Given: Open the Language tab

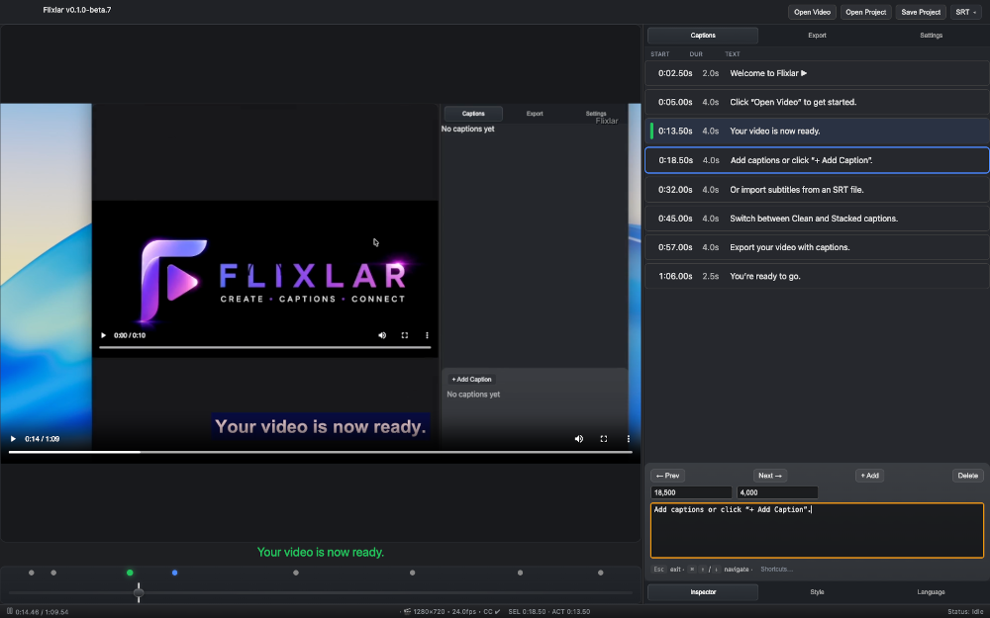Looking at the screenshot, I should pos(931,592).
